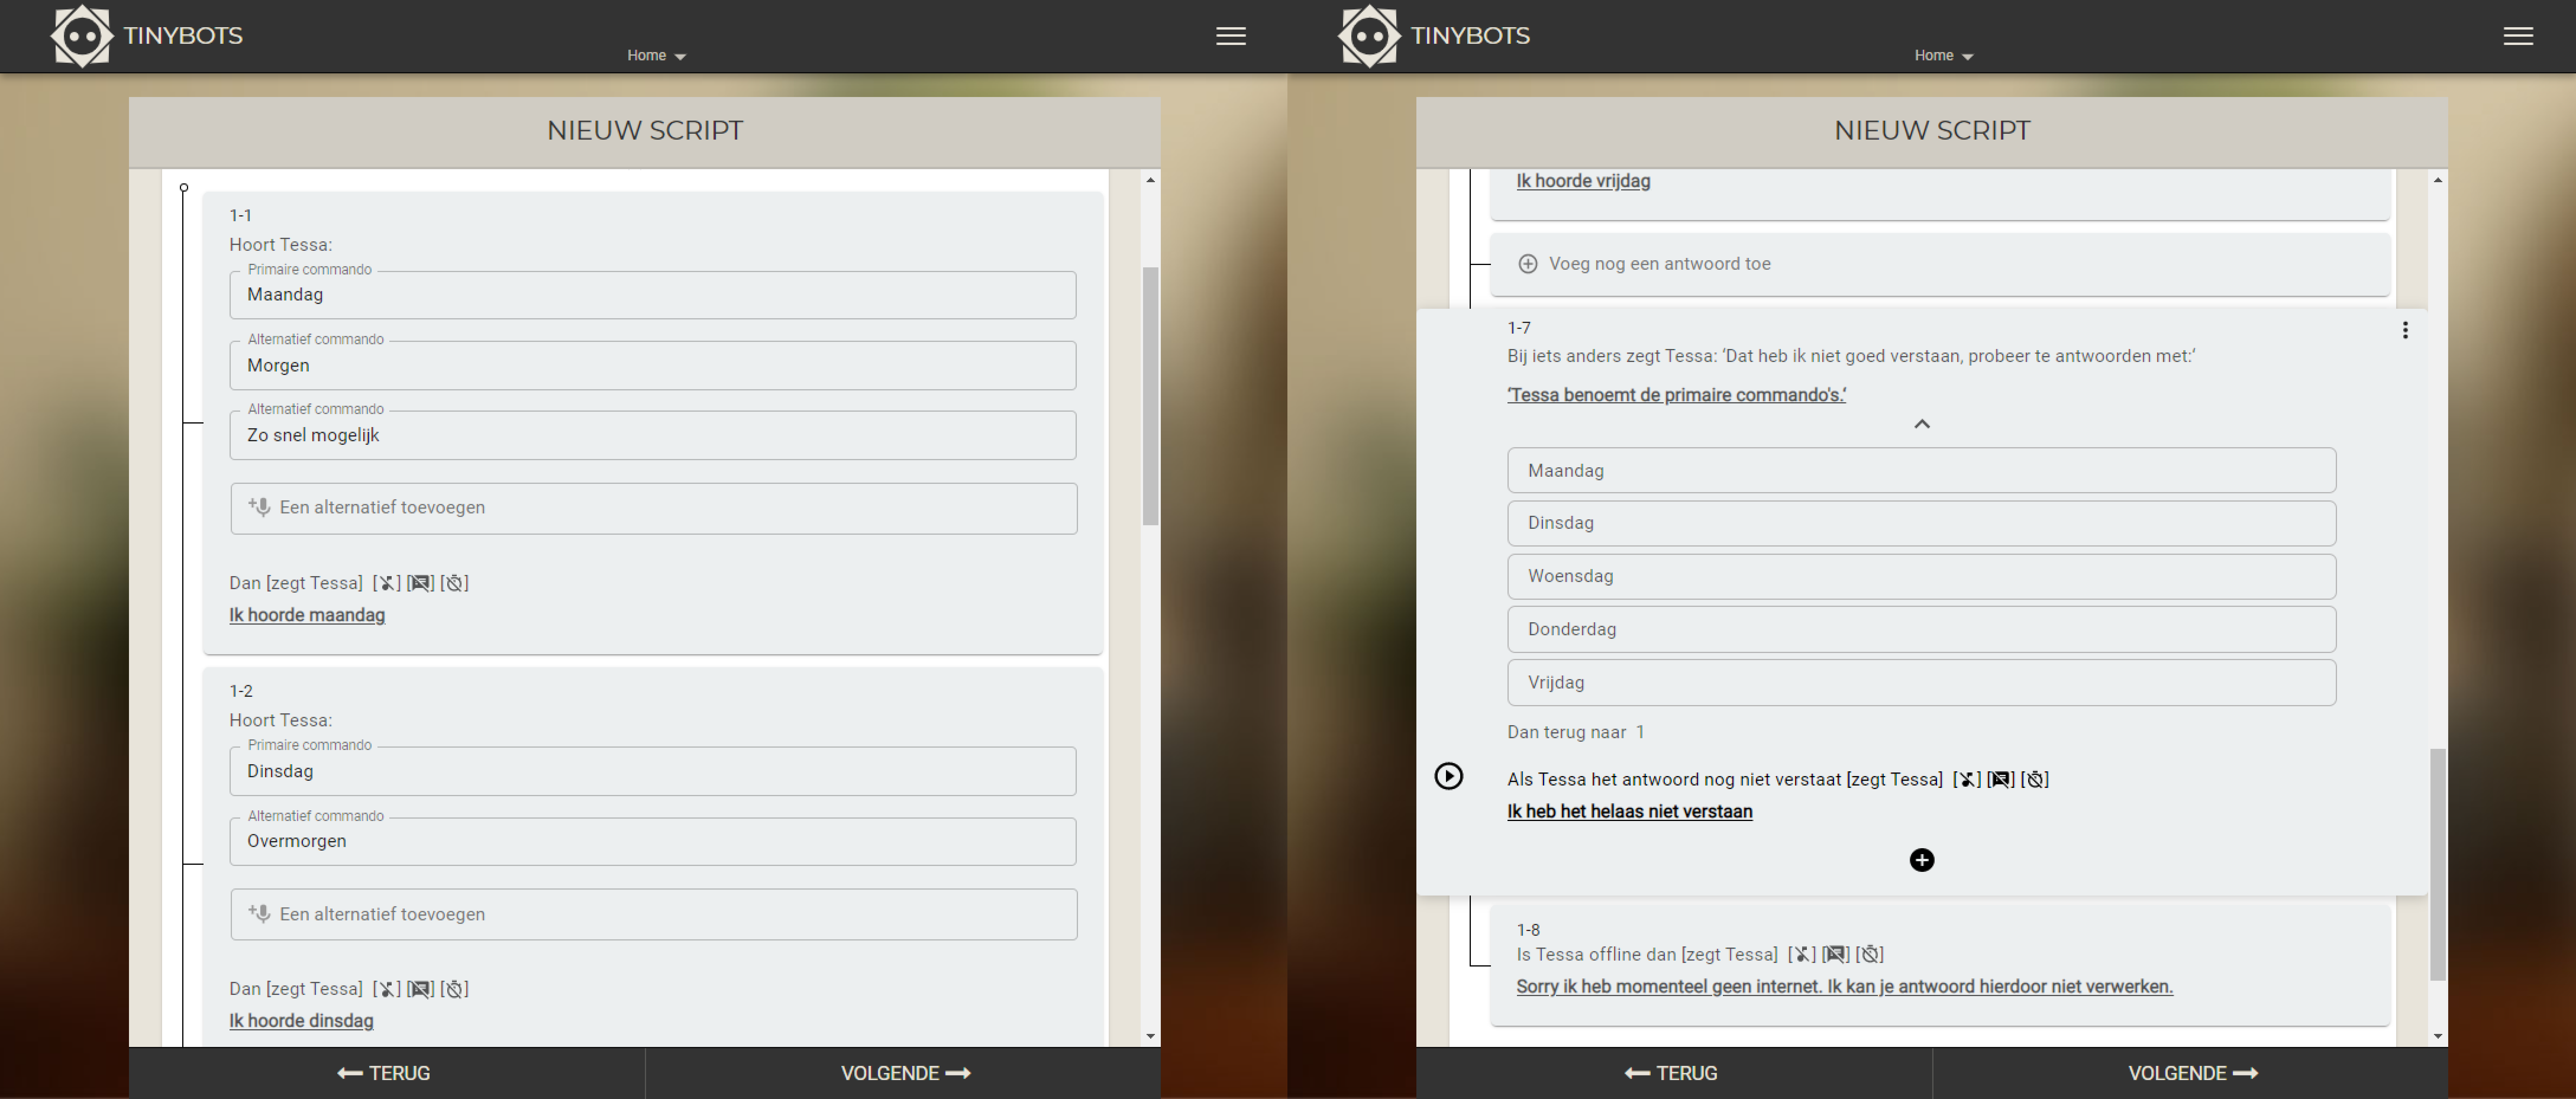Click TERUG in the left window
This screenshot has width=2576, height=1099.
(385, 1073)
